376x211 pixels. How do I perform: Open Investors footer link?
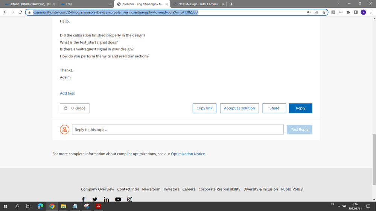[x=171, y=189]
